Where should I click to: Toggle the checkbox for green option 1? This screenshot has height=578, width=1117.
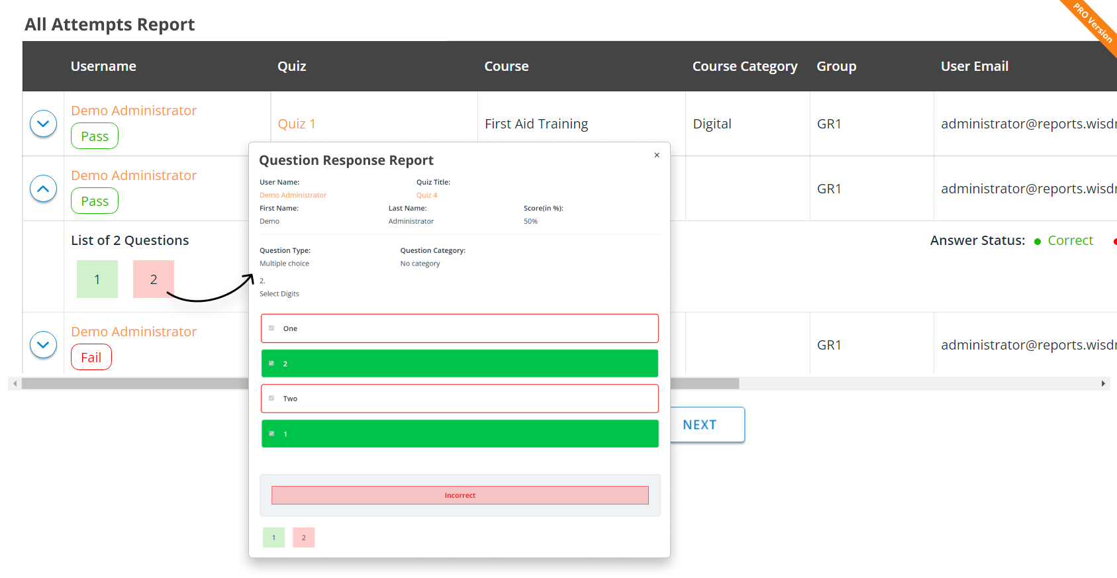click(x=271, y=434)
